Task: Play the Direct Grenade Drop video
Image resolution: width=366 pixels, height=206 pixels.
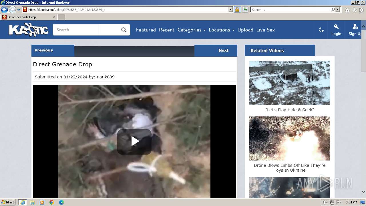Action: click(x=134, y=141)
